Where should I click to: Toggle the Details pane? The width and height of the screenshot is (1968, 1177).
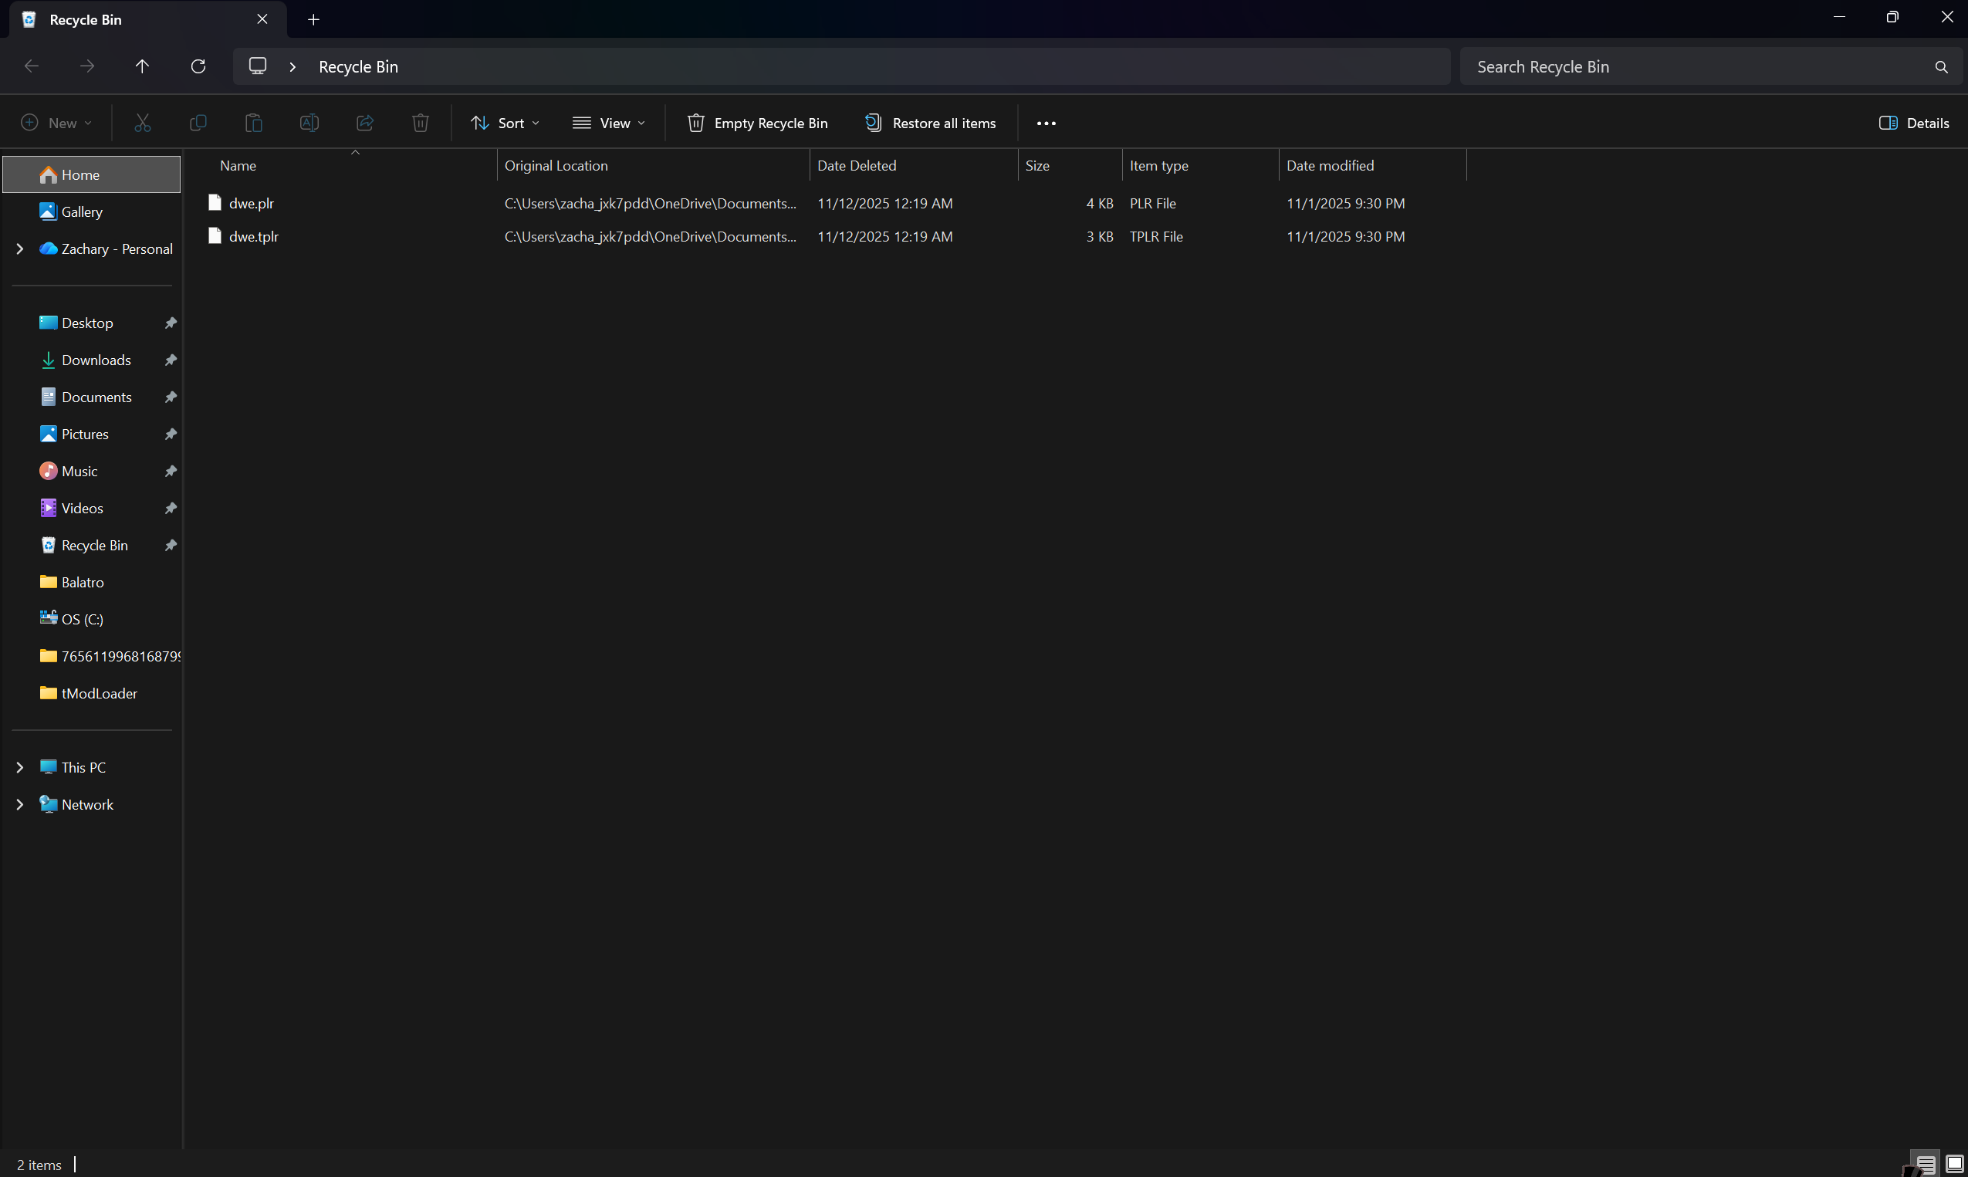(x=1914, y=122)
